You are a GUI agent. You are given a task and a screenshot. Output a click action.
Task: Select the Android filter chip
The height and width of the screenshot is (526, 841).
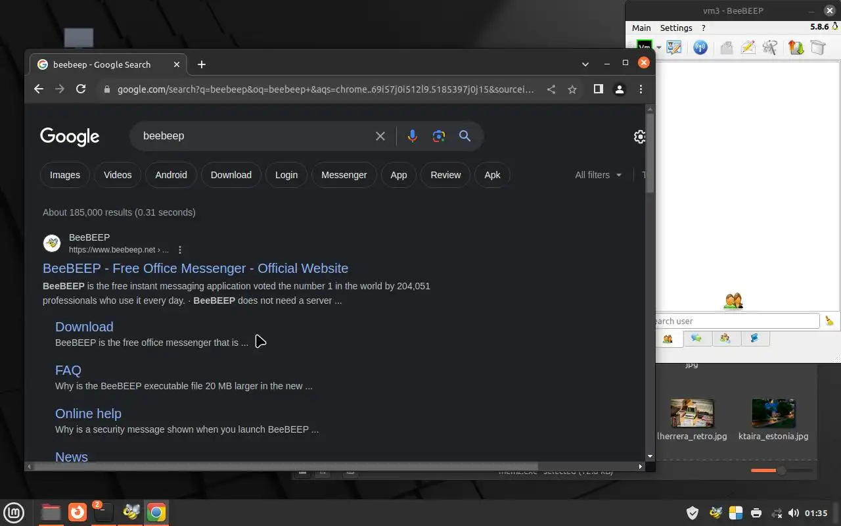[x=171, y=175]
